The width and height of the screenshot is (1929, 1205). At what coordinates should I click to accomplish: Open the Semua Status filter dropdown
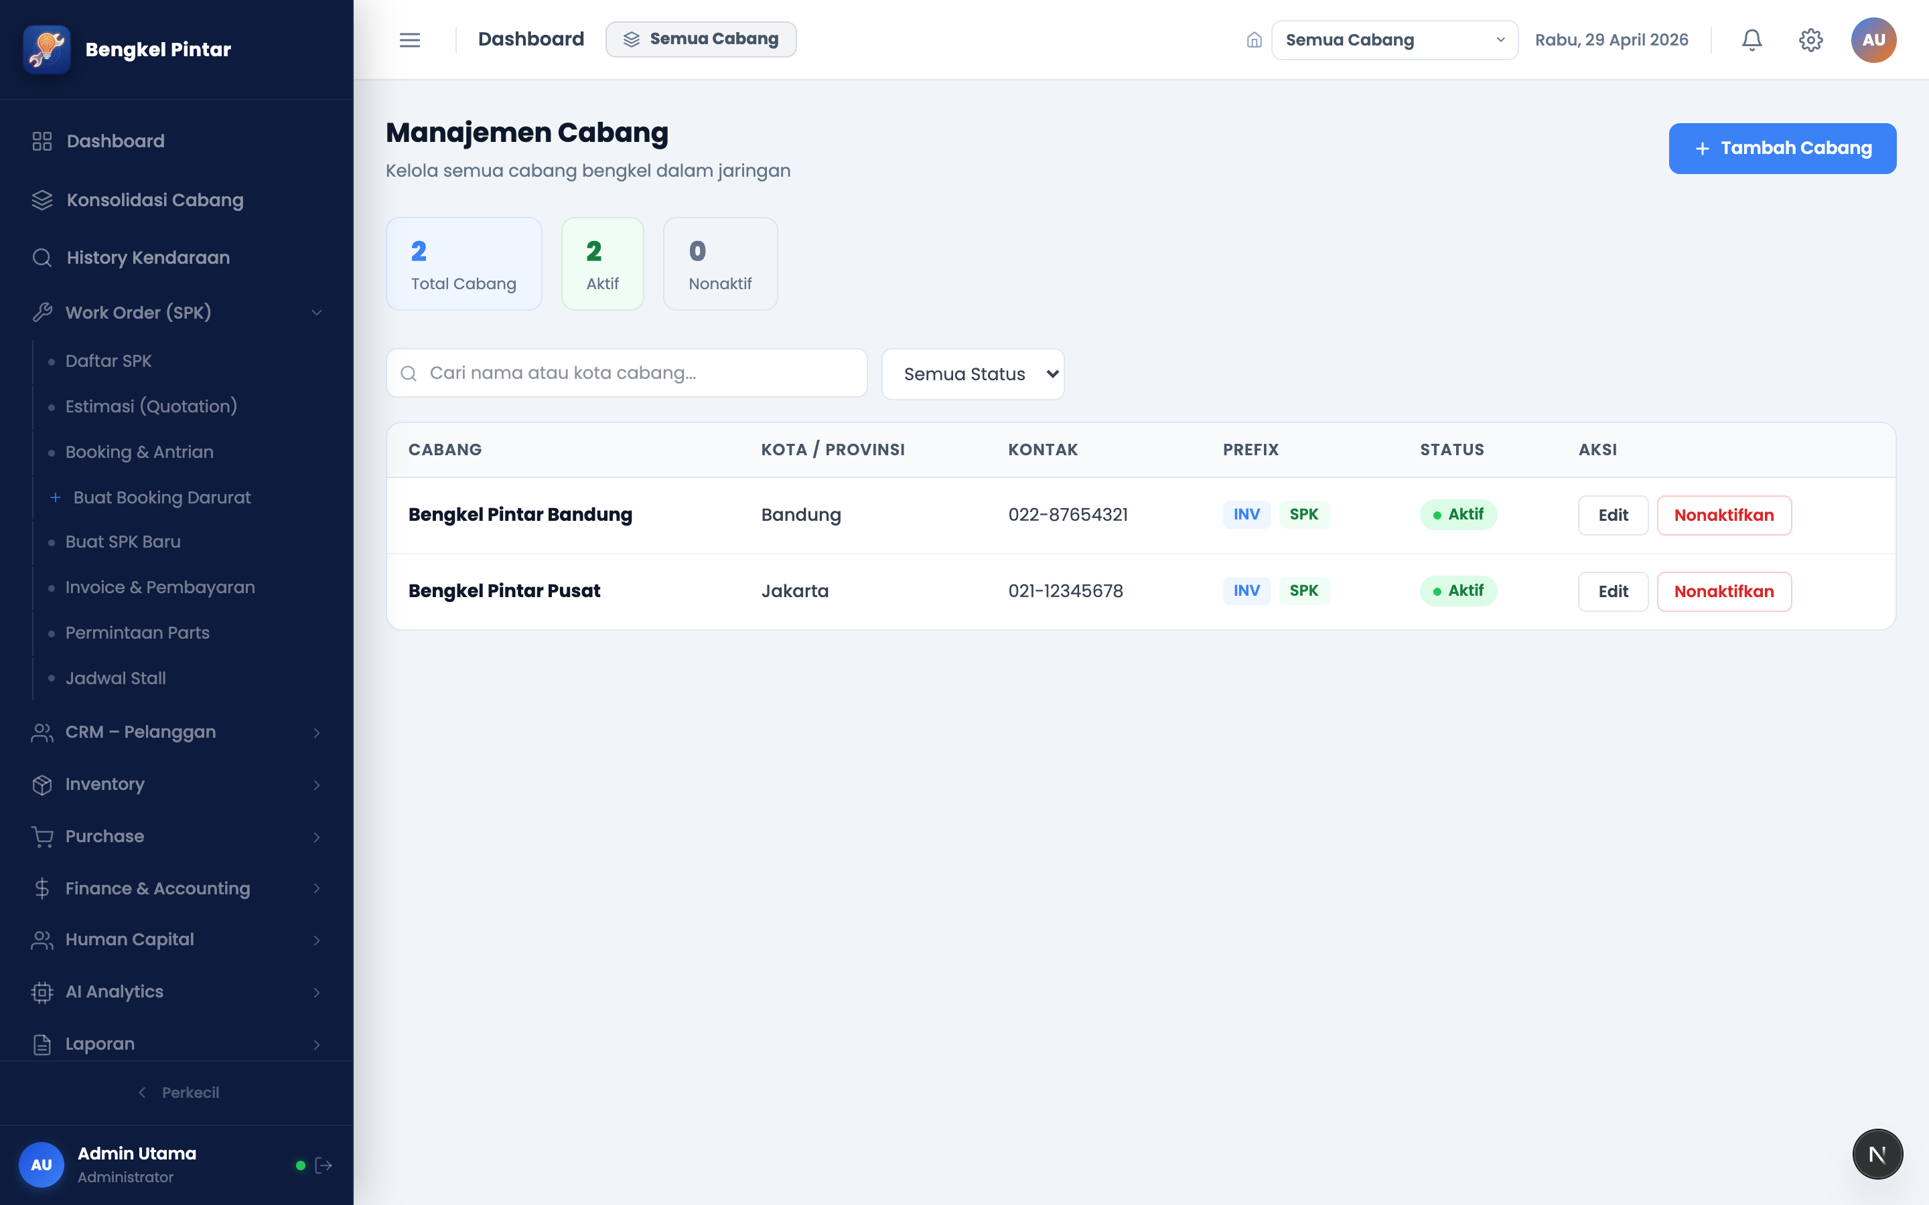973,374
